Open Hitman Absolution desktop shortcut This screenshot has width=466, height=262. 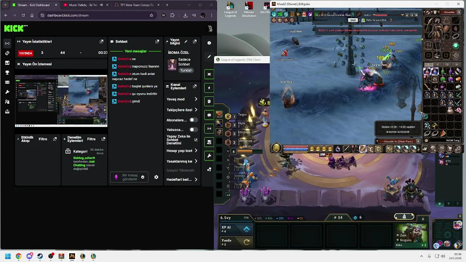click(249, 10)
